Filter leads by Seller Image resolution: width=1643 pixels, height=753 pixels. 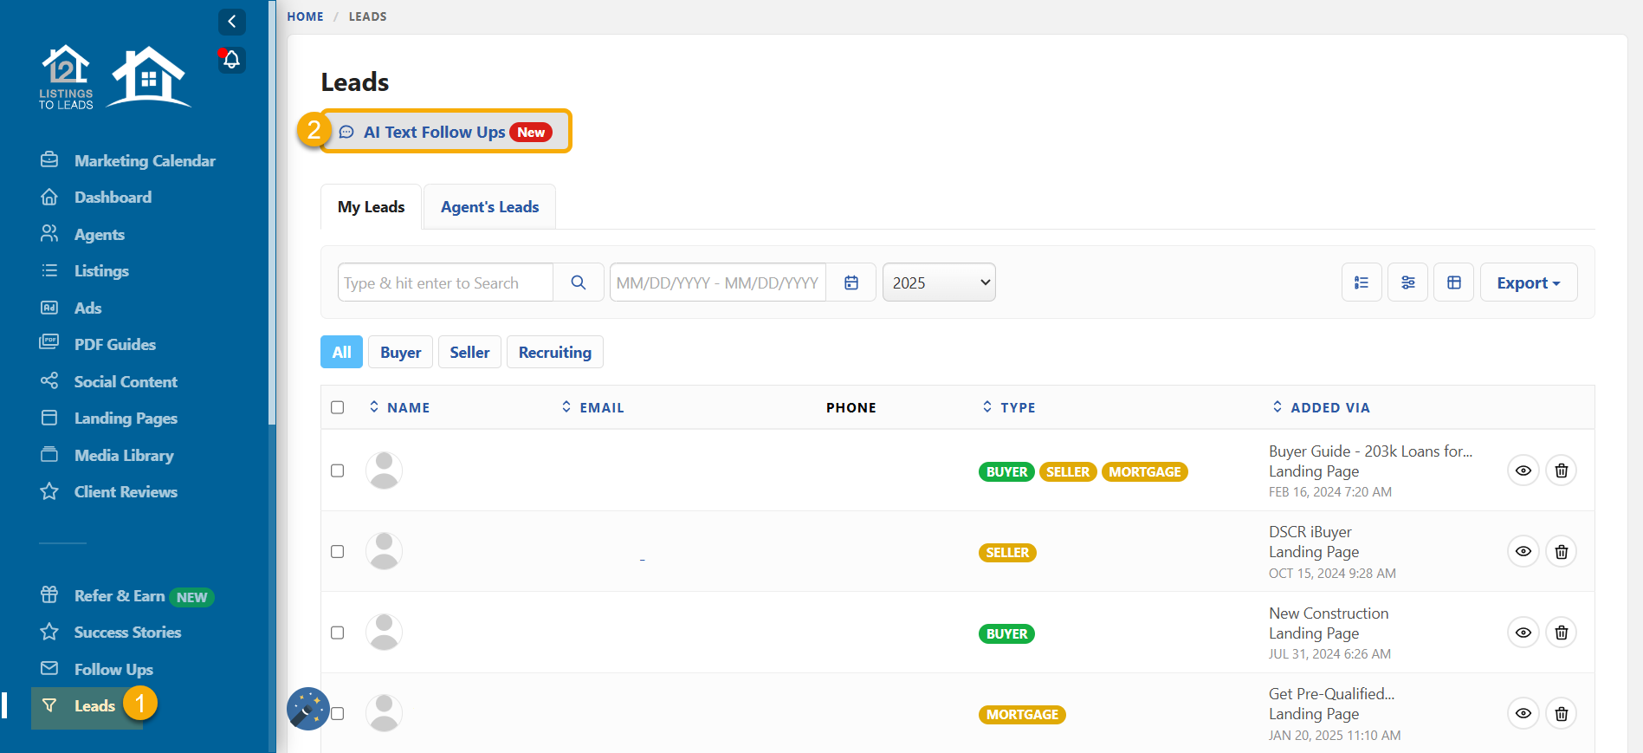tap(469, 353)
